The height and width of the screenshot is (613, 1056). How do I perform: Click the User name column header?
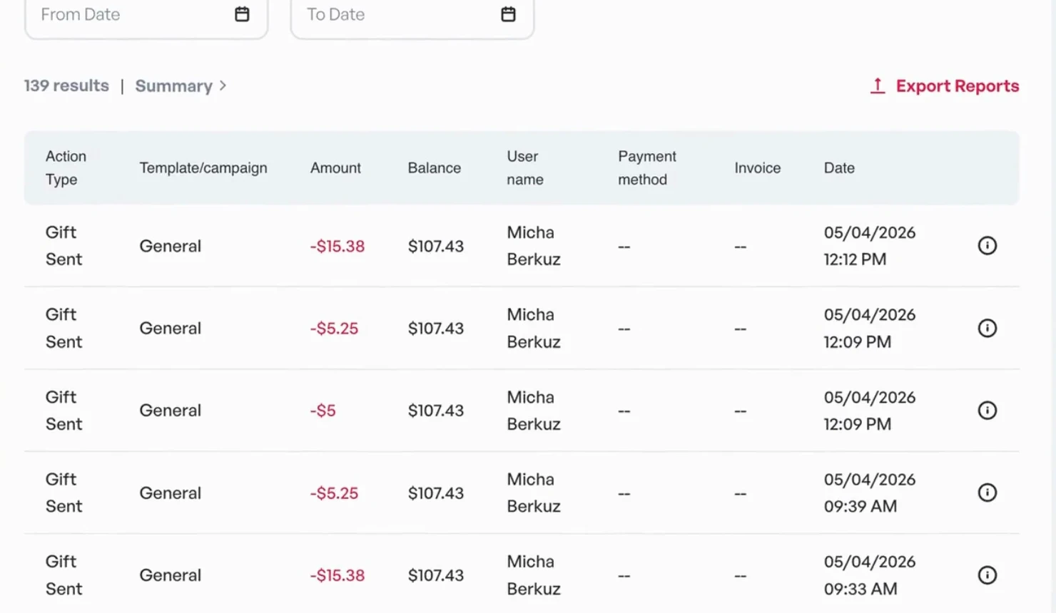[525, 168]
